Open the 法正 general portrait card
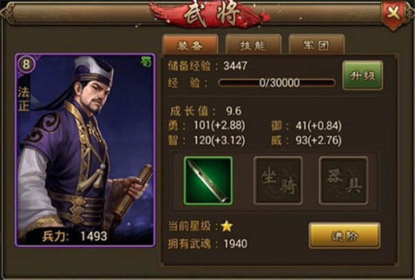This screenshot has width=415, height=280. pos(85,150)
